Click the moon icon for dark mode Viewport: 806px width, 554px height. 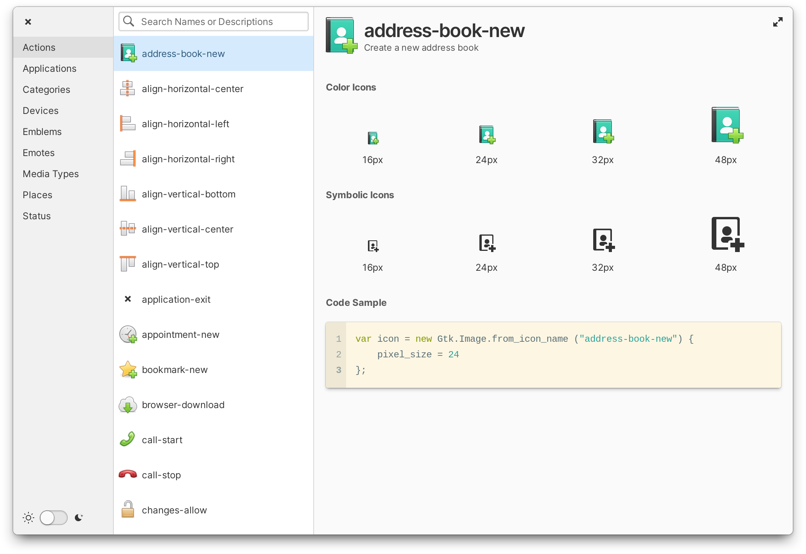79,518
